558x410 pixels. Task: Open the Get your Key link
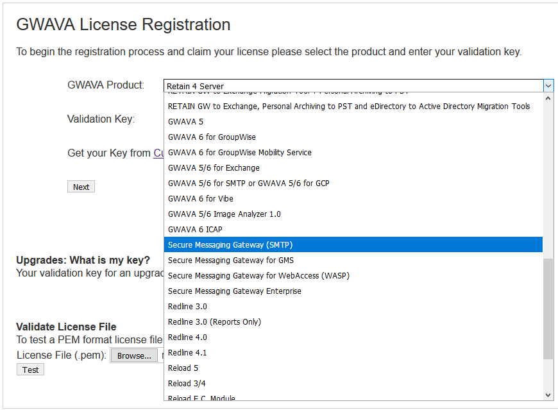click(158, 153)
